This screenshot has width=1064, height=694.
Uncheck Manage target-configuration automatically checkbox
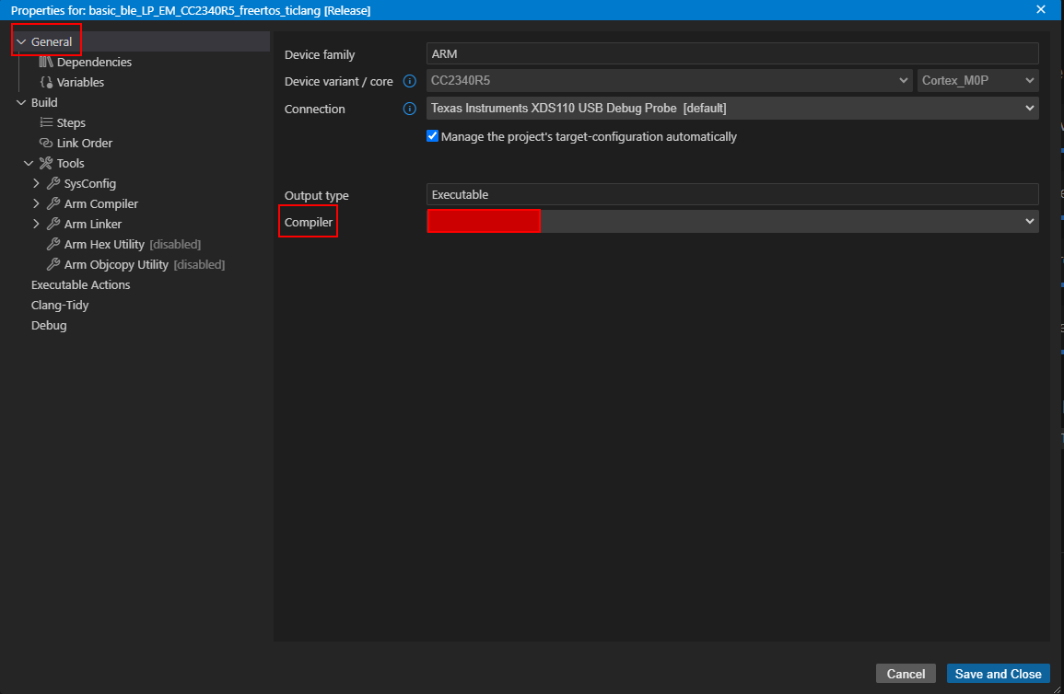(433, 136)
